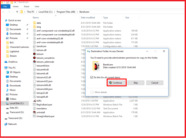Click the Up one level arrow
This screenshot has height=138, width=186.
17,12
